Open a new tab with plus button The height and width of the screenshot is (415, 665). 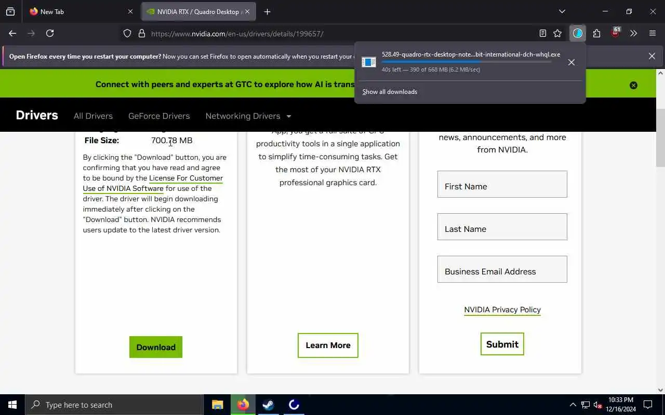click(x=267, y=11)
